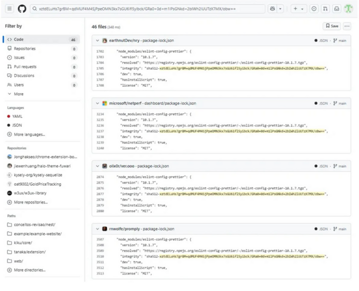Filter by jiewenhuang/halo-theme-fuwari repository

(x=42, y=166)
